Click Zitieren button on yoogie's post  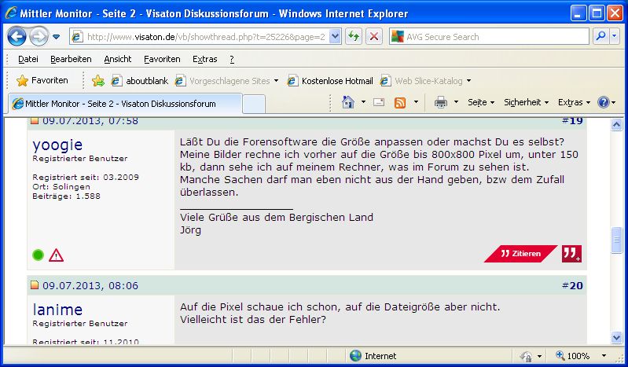[x=520, y=254]
